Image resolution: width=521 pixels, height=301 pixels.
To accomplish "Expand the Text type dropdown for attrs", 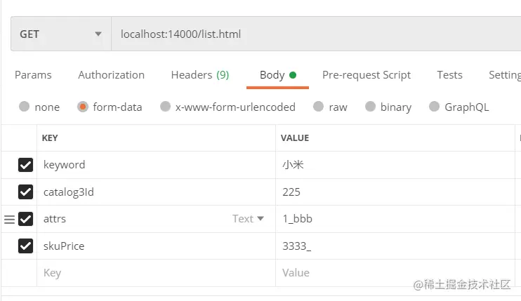I will [248, 219].
